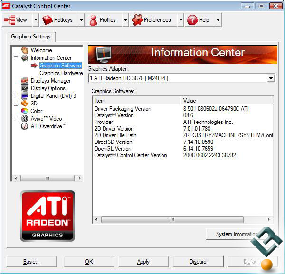The height and width of the screenshot is (274, 285).
Task: Click the value 2008.0602.2243.38732
Action: pyautogui.click(x=209, y=155)
